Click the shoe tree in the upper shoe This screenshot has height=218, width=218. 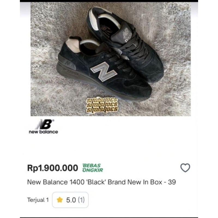[109, 19]
